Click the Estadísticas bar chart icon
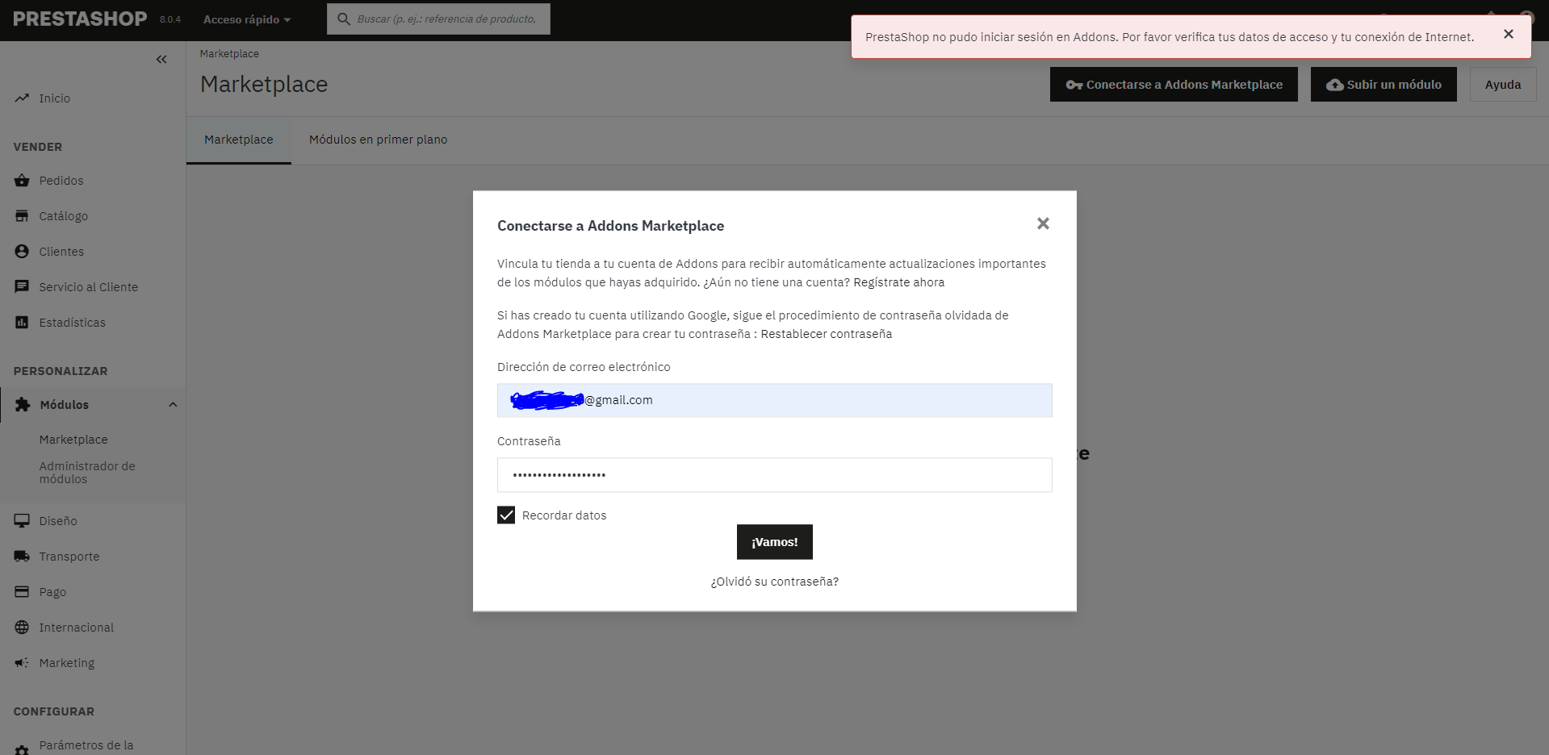The image size is (1549, 755). [22, 322]
